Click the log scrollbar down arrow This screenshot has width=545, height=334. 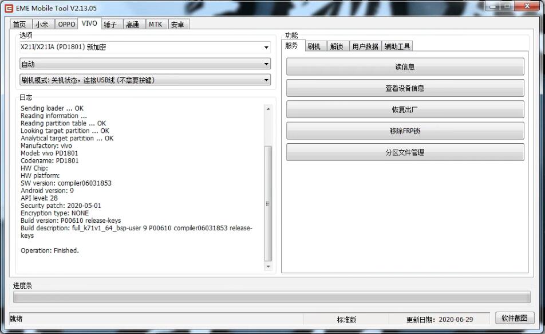pyautogui.click(x=268, y=266)
